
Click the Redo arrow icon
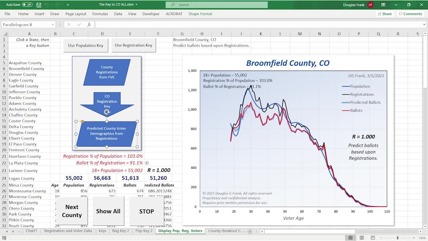point(58,5)
